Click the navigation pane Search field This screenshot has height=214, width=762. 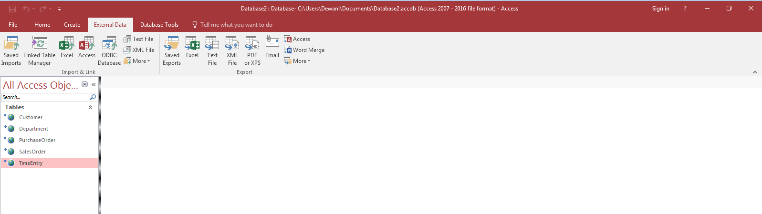[45, 97]
